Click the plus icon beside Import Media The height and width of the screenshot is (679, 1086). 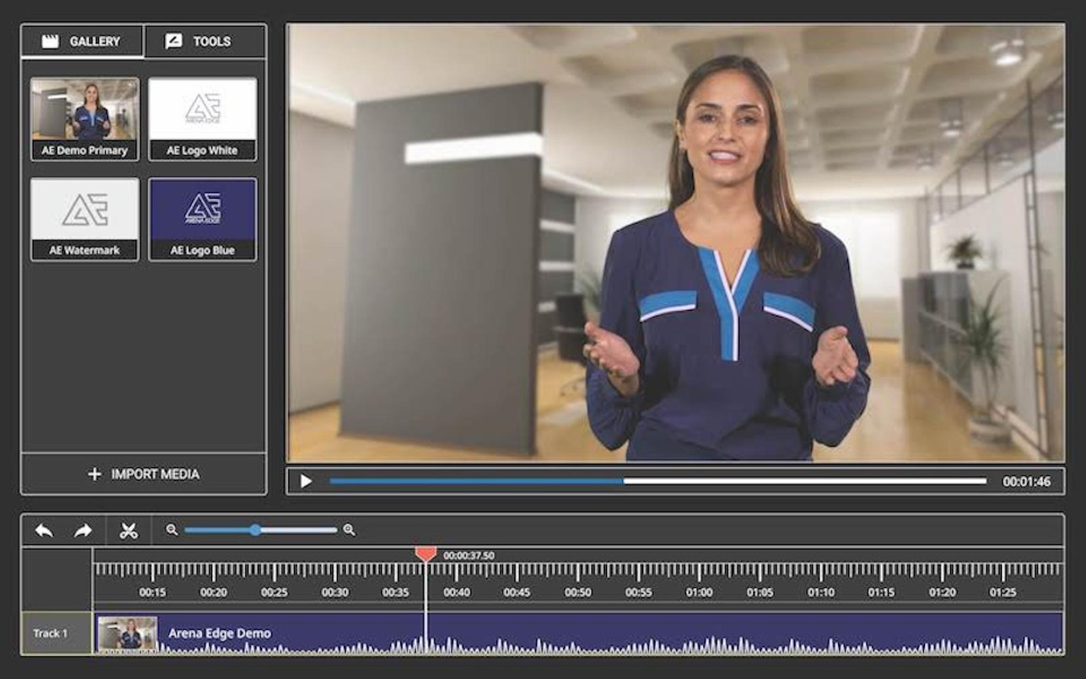(x=94, y=474)
